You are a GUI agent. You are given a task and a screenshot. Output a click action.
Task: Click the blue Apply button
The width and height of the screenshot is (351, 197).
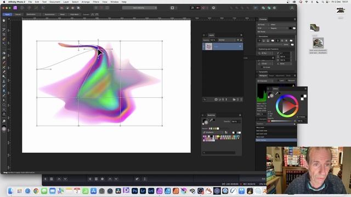click(x=7, y=15)
